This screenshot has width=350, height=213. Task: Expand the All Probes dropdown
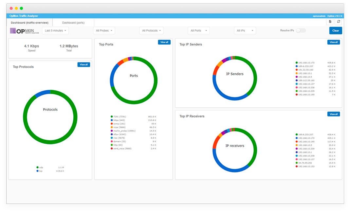104,31
